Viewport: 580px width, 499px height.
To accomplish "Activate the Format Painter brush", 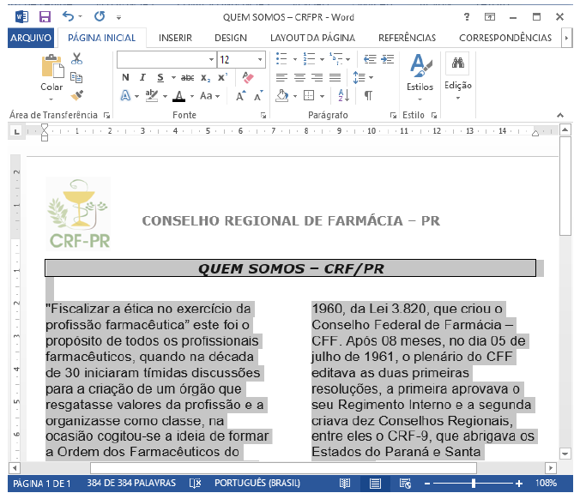I will [77, 95].
